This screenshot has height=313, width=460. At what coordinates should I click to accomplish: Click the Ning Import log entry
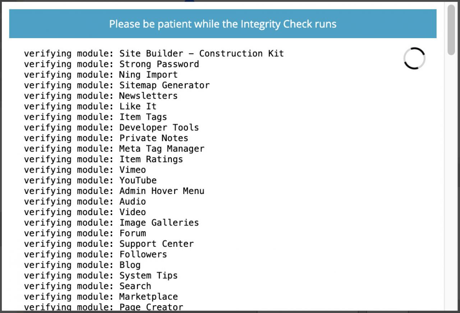[x=101, y=75]
